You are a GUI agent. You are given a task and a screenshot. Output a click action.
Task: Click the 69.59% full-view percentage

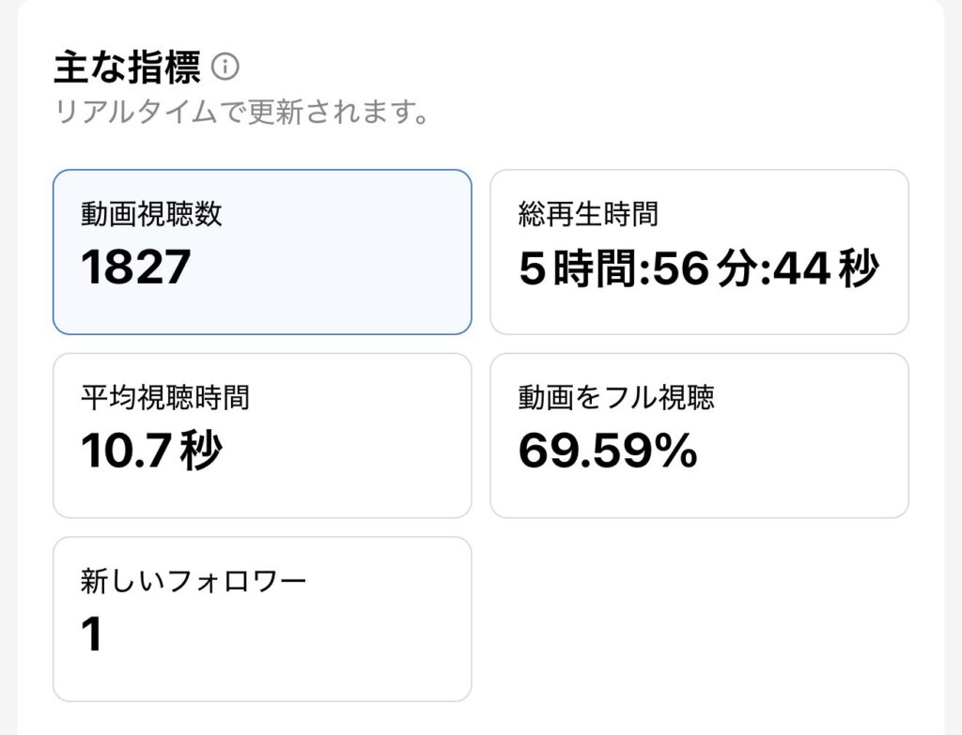pos(608,452)
